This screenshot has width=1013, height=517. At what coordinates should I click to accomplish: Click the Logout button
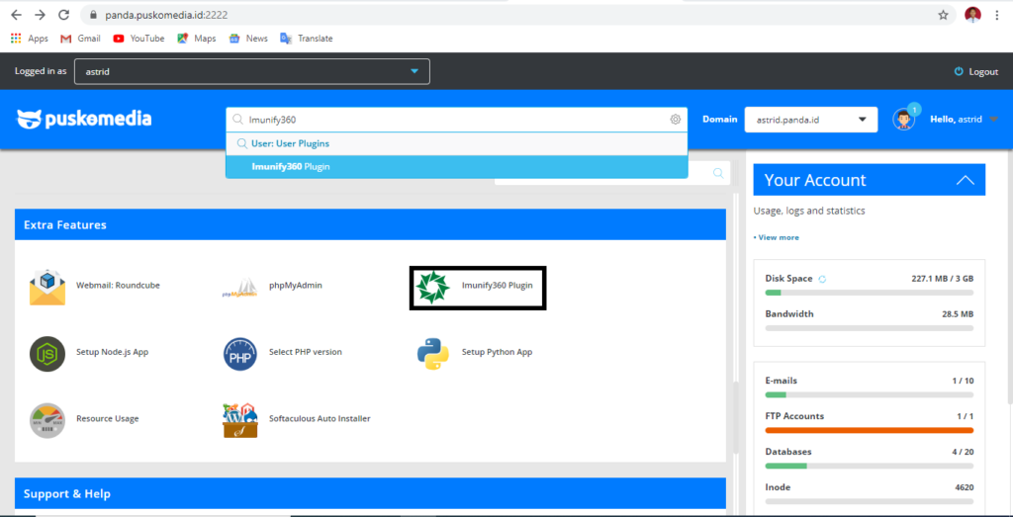point(975,71)
